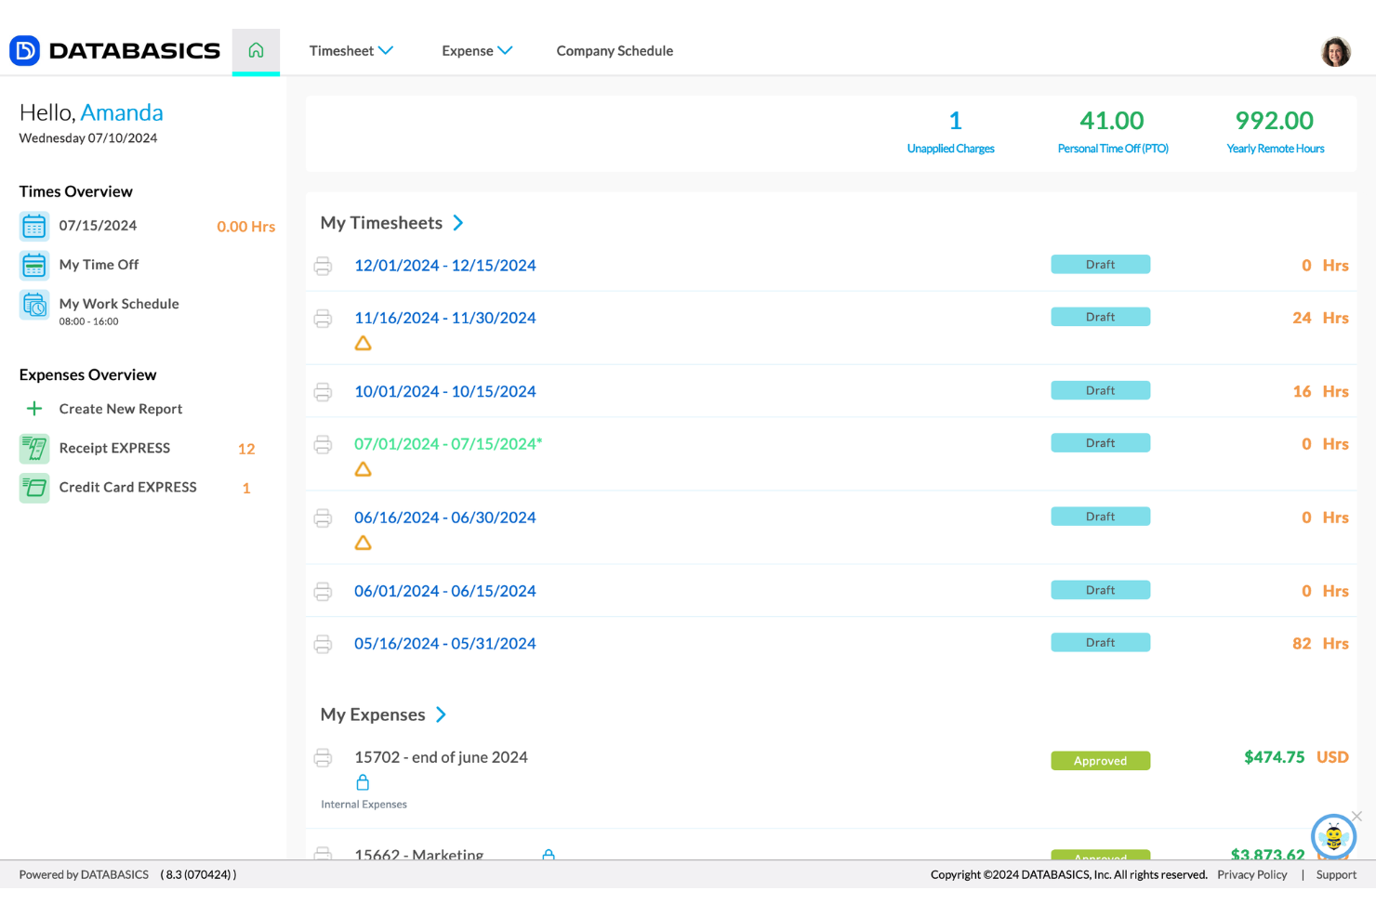
Task: Click the warning triangle under 07/01/2024 timesheet
Action: coord(363,469)
